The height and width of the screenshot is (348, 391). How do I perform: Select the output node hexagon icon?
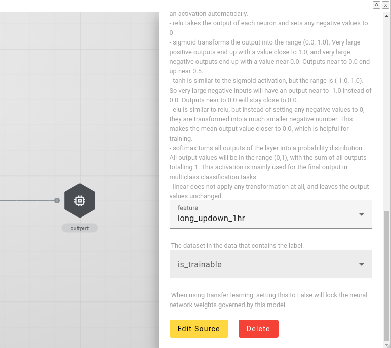click(x=80, y=201)
